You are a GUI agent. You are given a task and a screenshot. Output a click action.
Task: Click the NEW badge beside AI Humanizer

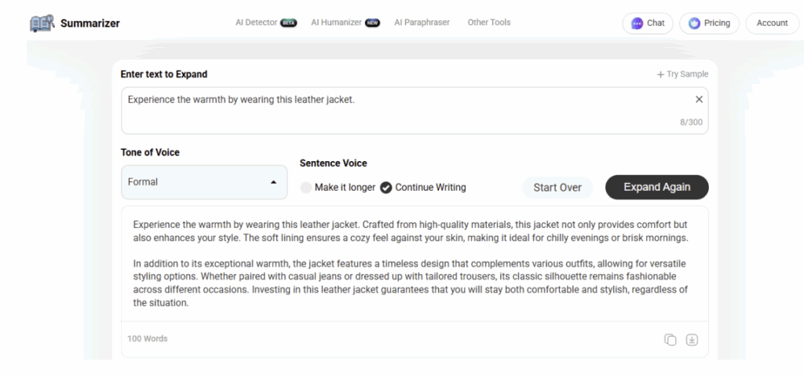372,23
